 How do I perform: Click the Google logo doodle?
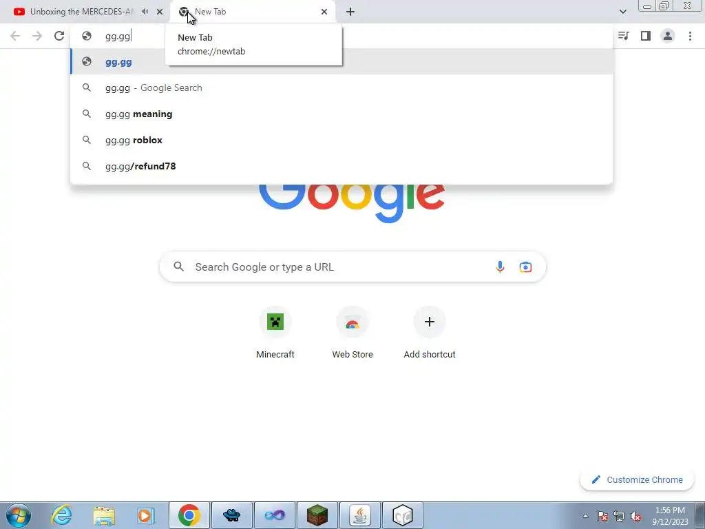point(352,204)
